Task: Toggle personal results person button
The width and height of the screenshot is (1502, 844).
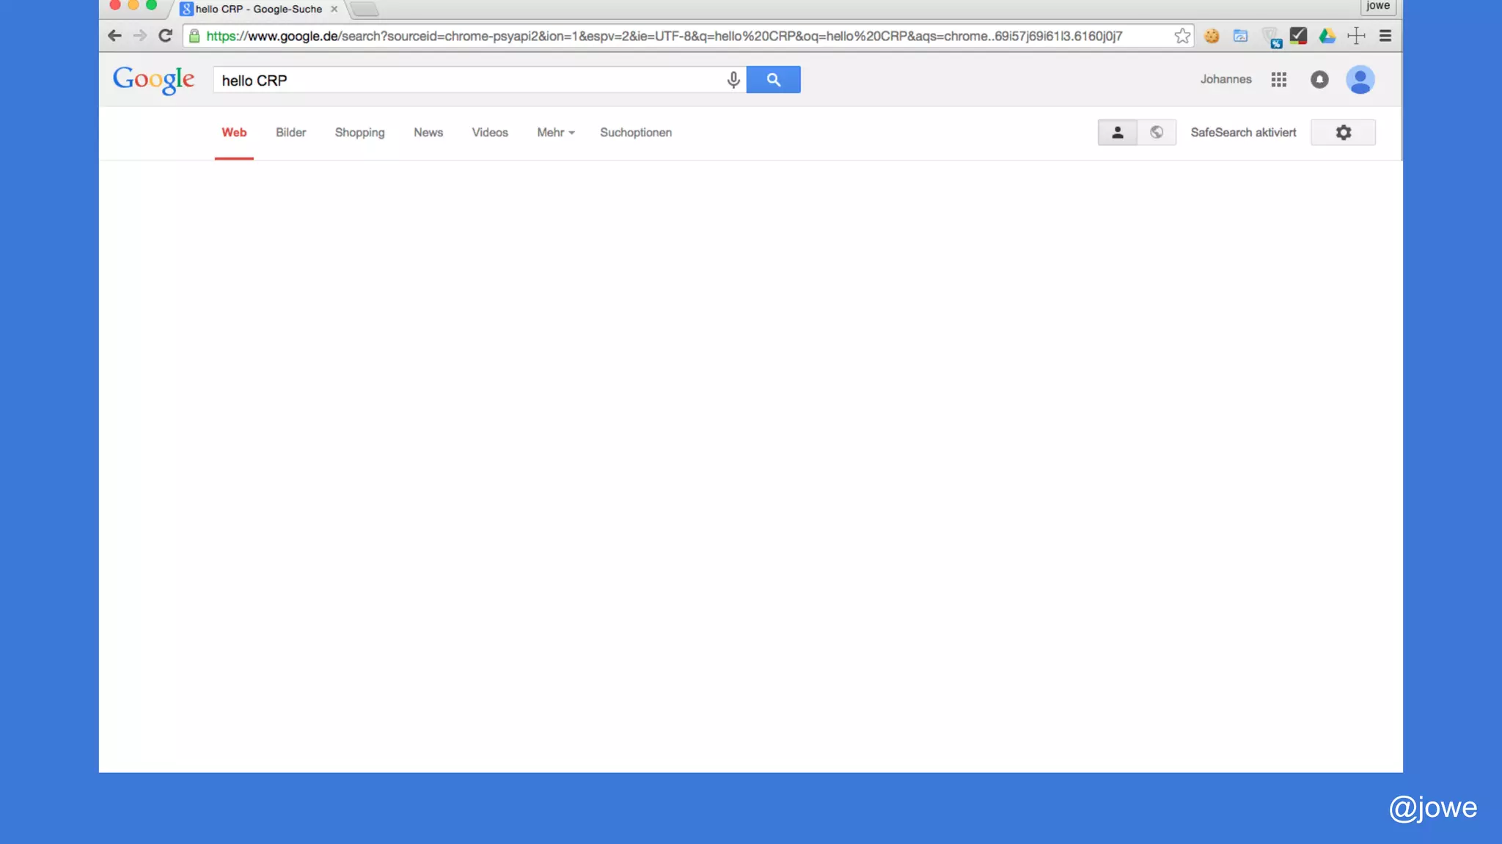Action: pos(1117,133)
